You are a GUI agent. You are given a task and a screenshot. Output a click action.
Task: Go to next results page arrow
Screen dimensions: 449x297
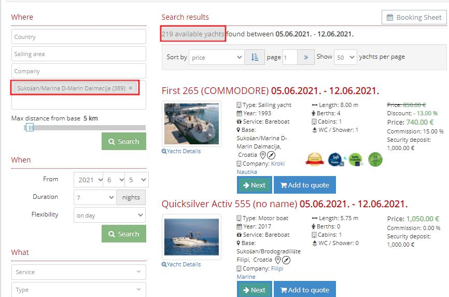306,58
